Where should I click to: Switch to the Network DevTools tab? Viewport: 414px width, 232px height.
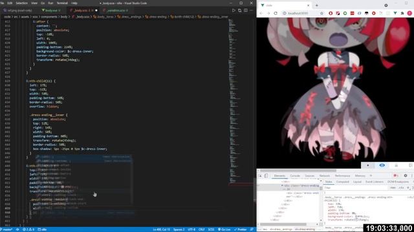click(x=325, y=176)
